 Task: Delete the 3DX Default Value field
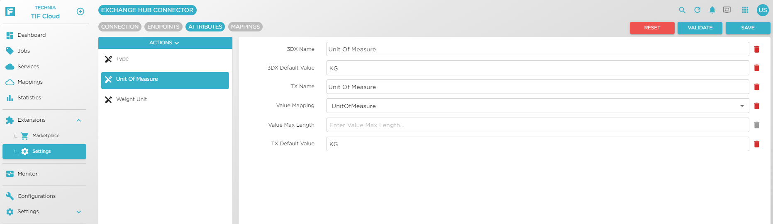point(756,68)
